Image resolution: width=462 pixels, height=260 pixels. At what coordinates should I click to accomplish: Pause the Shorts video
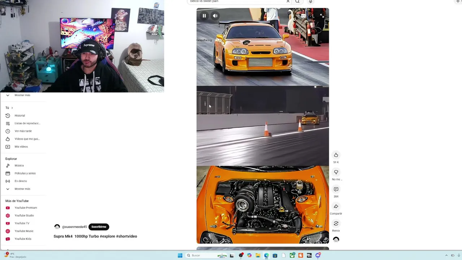pyautogui.click(x=204, y=16)
